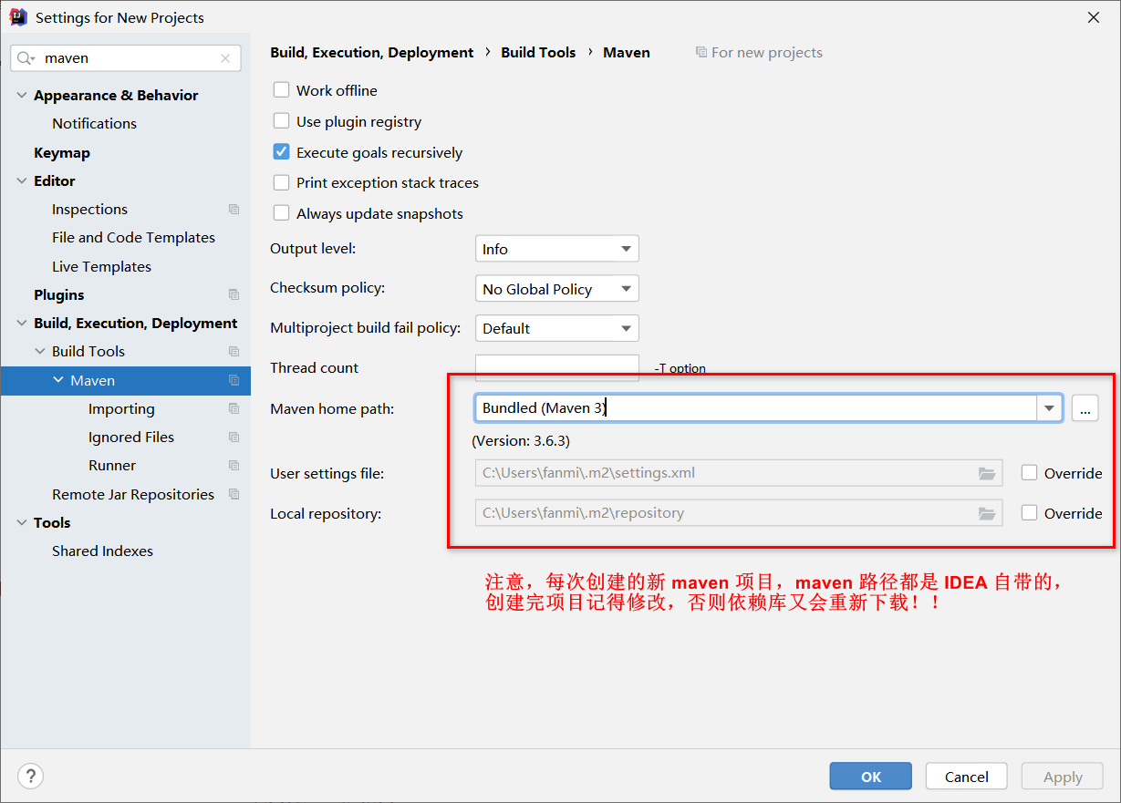Close the Settings dialog window
The image size is (1121, 803).
pos(1094,17)
